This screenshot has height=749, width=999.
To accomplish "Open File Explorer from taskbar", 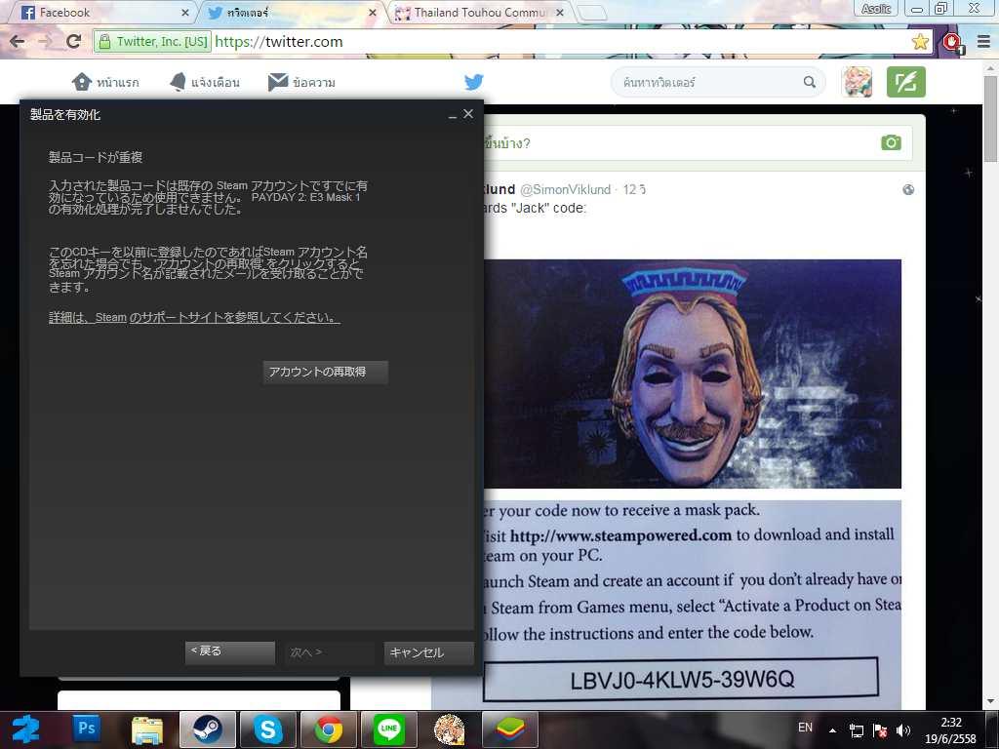I will tap(146, 729).
